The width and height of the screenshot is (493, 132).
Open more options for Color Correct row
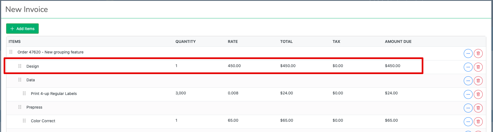(x=468, y=122)
